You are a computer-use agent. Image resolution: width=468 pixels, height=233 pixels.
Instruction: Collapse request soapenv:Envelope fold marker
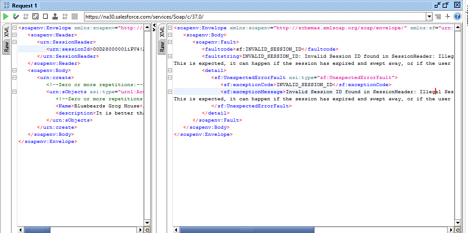(14, 28)
